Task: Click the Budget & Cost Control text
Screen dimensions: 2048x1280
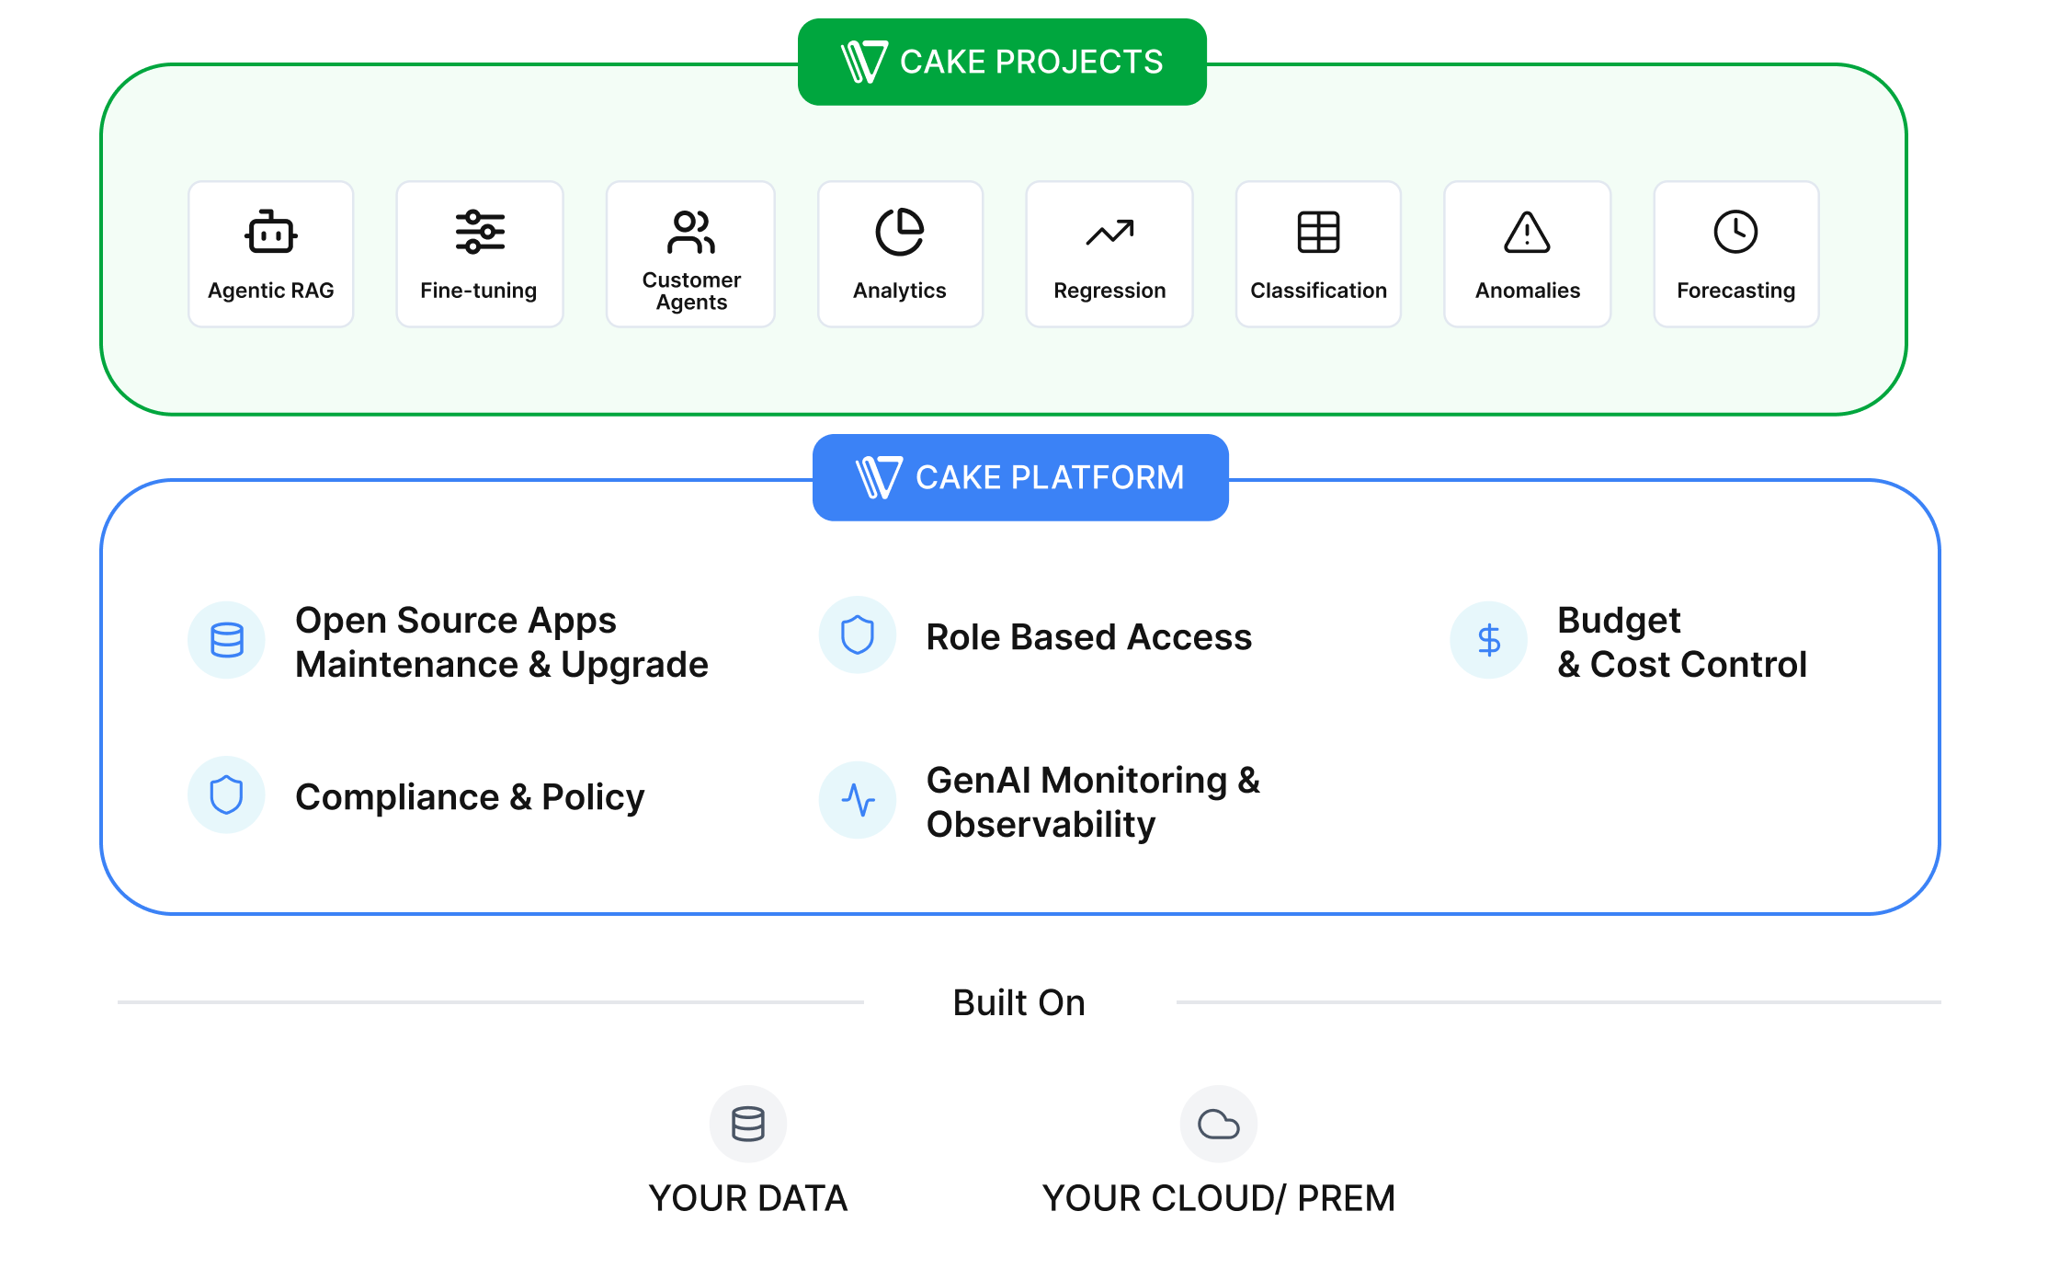Action: click(x=1681, y=642)
